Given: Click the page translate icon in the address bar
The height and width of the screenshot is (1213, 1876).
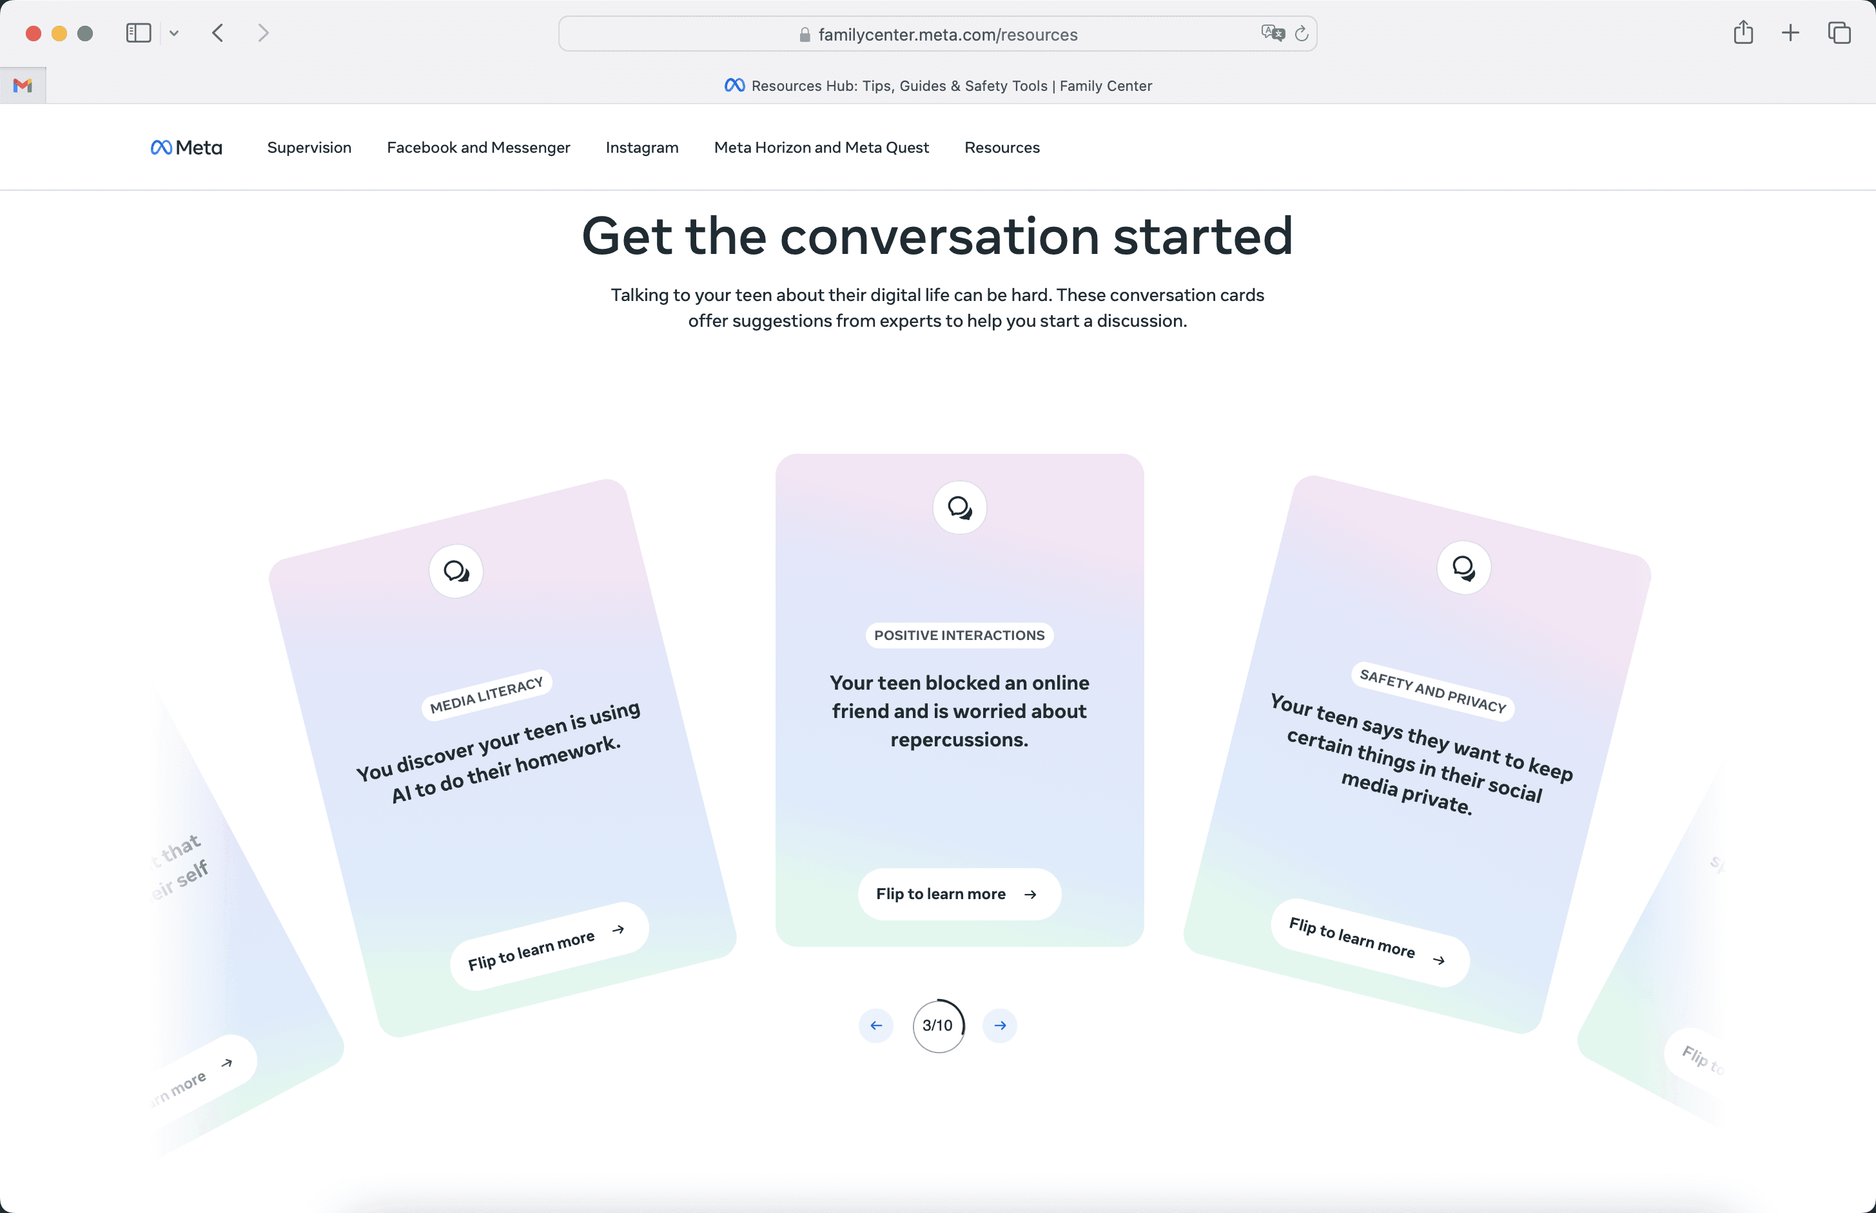Looking at the screenshot, I should (1272, 33).
